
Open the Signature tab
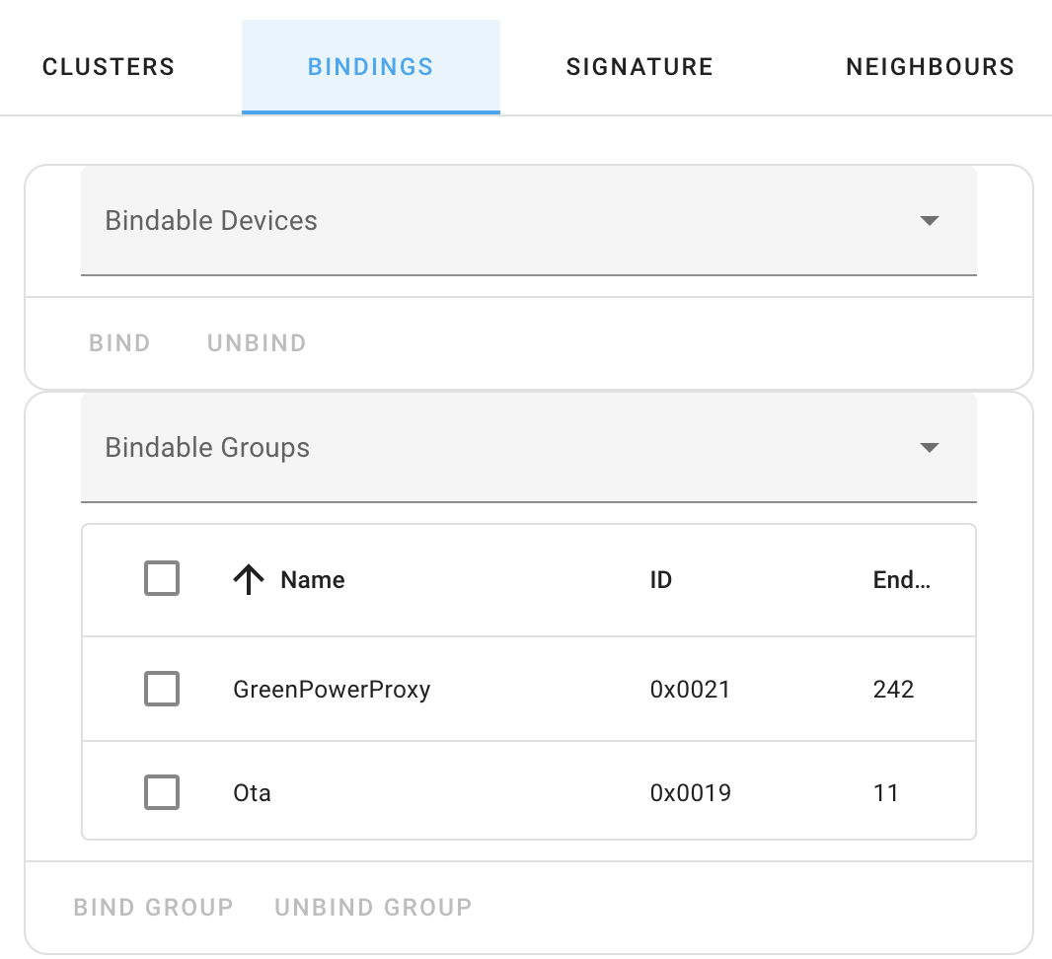point(639,67)
